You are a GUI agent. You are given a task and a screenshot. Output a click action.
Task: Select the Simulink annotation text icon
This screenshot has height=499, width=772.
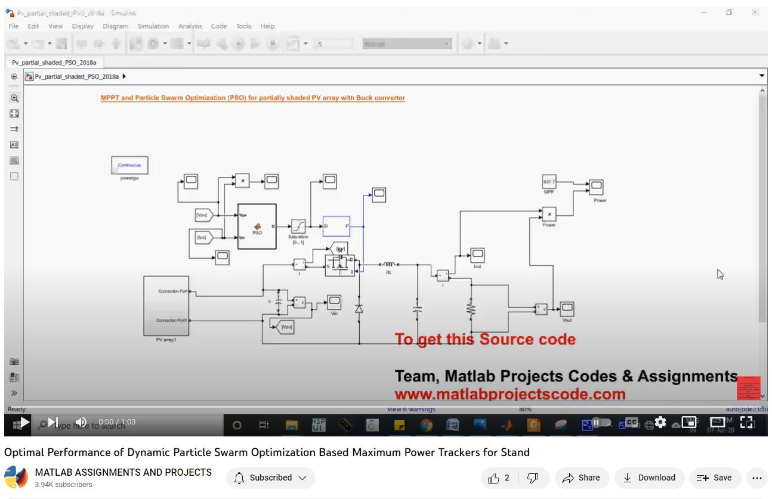coord(14,145)
